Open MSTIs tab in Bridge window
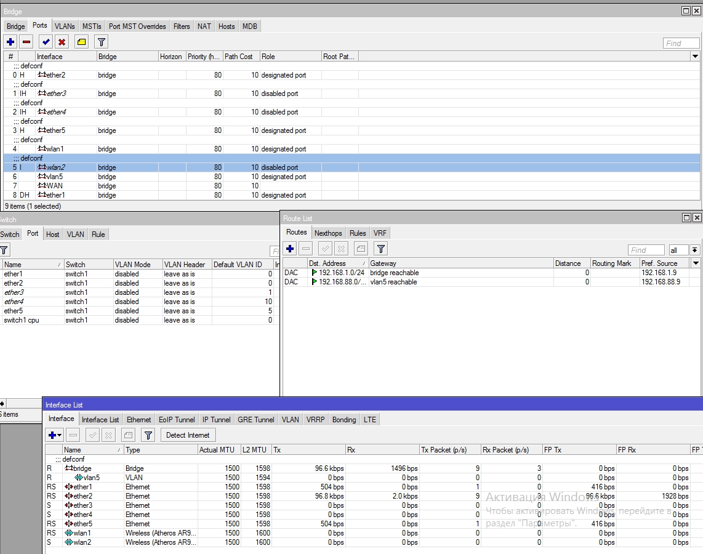703x554 pixels. point(92,26)
